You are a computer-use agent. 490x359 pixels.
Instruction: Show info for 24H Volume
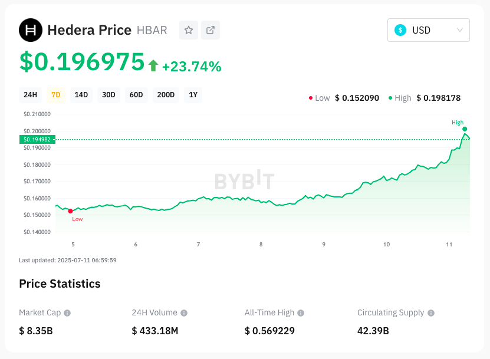(x=184, y=313)
